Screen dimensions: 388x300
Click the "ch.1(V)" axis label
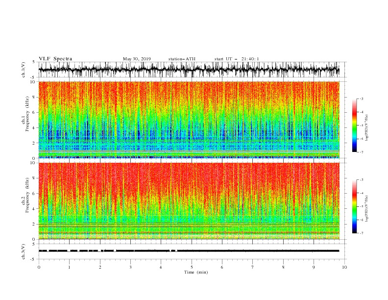pyautogui.click(x=23, y=70)
